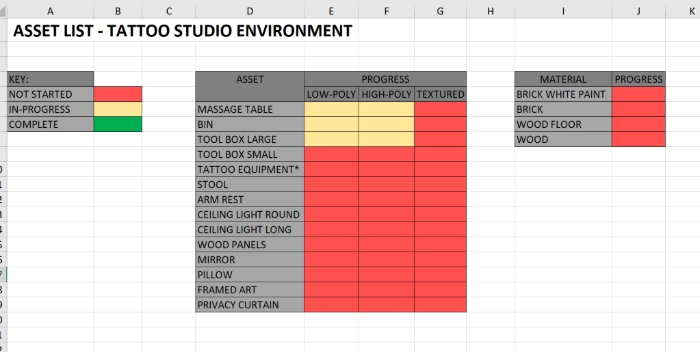Click the PRIVACY CURTAIN cell
700x352 pixels.
(250, 305)
